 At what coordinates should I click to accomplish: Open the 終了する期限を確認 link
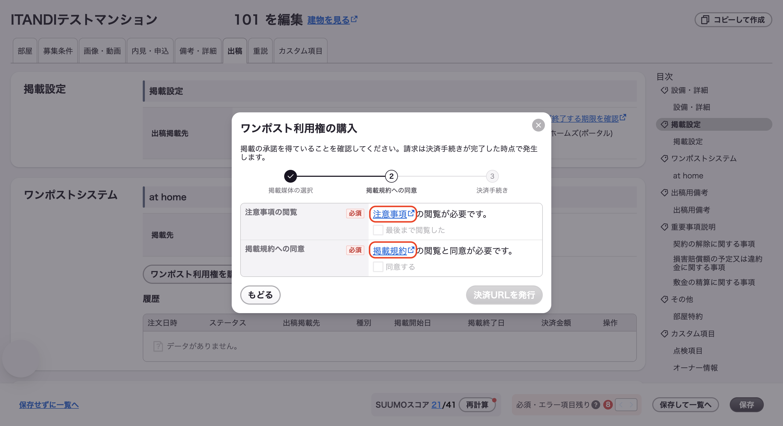tap(589, 118)
